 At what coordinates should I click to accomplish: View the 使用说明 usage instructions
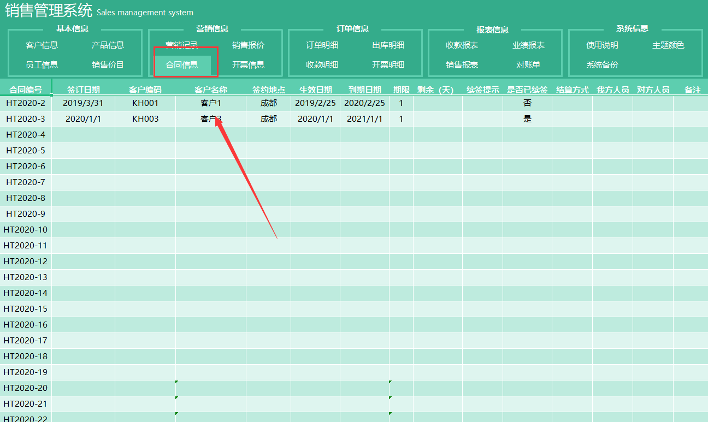pos(603,45)
